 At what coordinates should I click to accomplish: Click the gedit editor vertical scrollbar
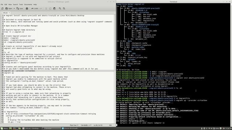coord(115,69)
